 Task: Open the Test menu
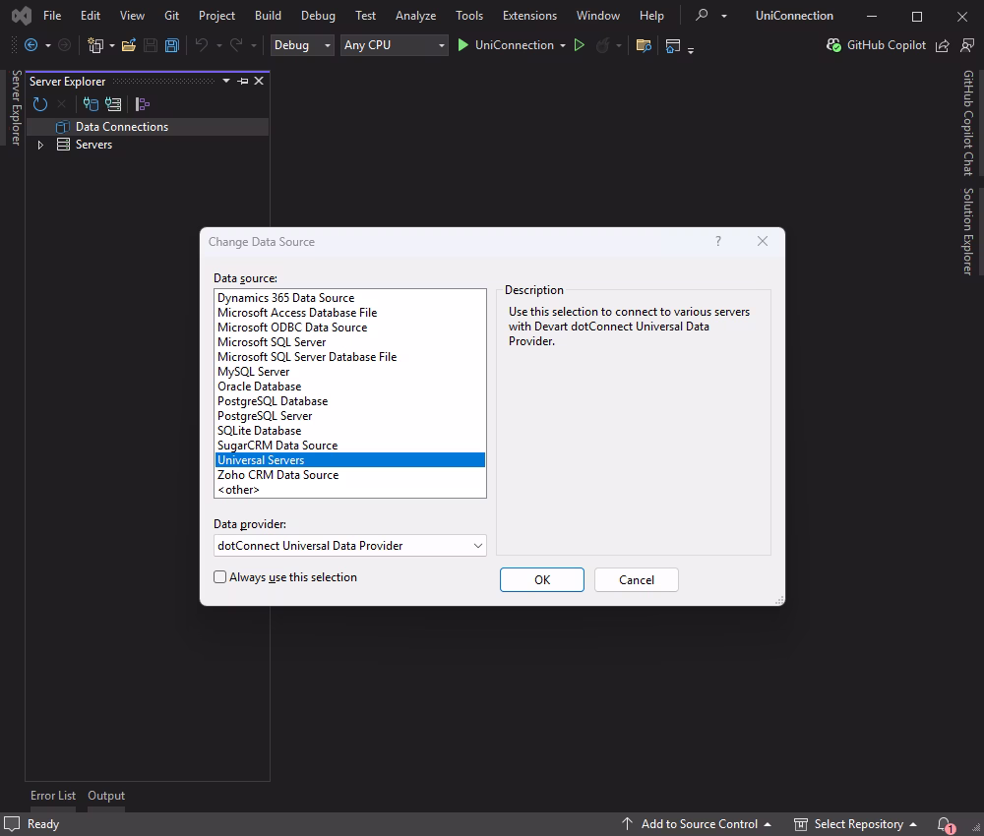click(x=365, y=16)
